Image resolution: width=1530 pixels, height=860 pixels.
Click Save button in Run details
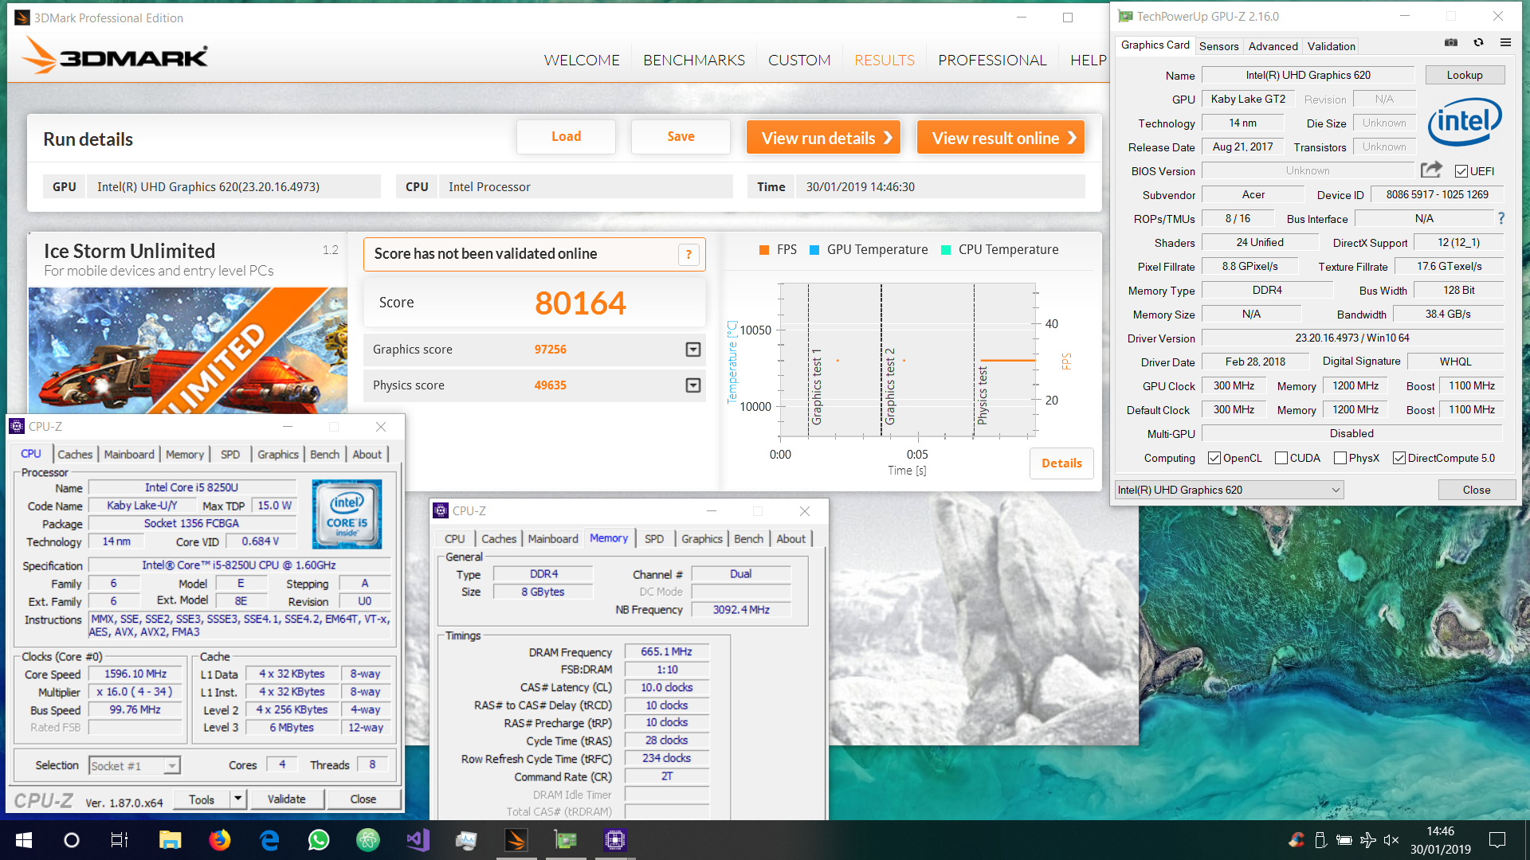(x=681, y=137)
